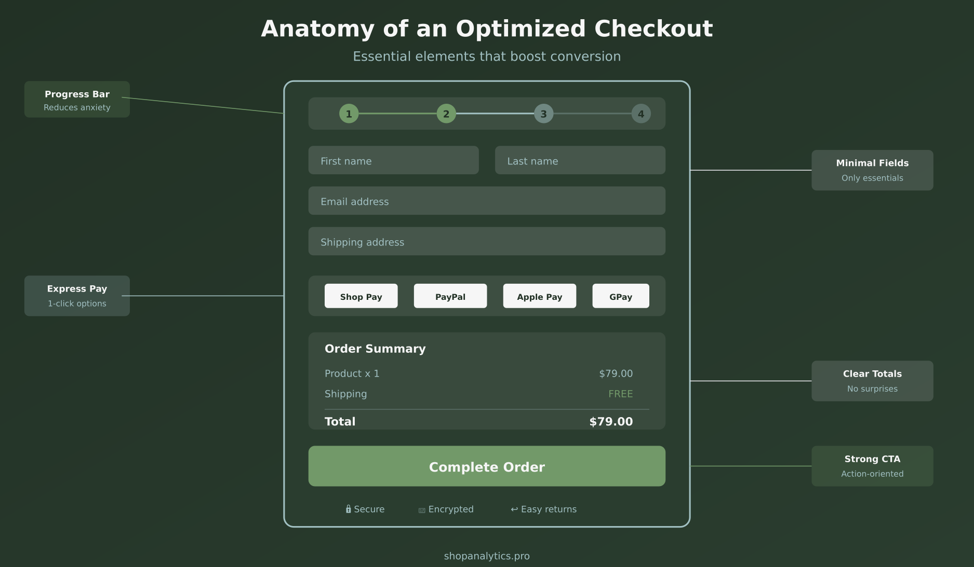This screenshot has height=567, width=974.
Task: Select step 4 on the progress bar
Action: coord(642,113)
